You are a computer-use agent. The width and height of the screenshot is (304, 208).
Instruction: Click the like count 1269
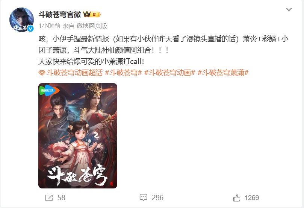pos(252,198)
